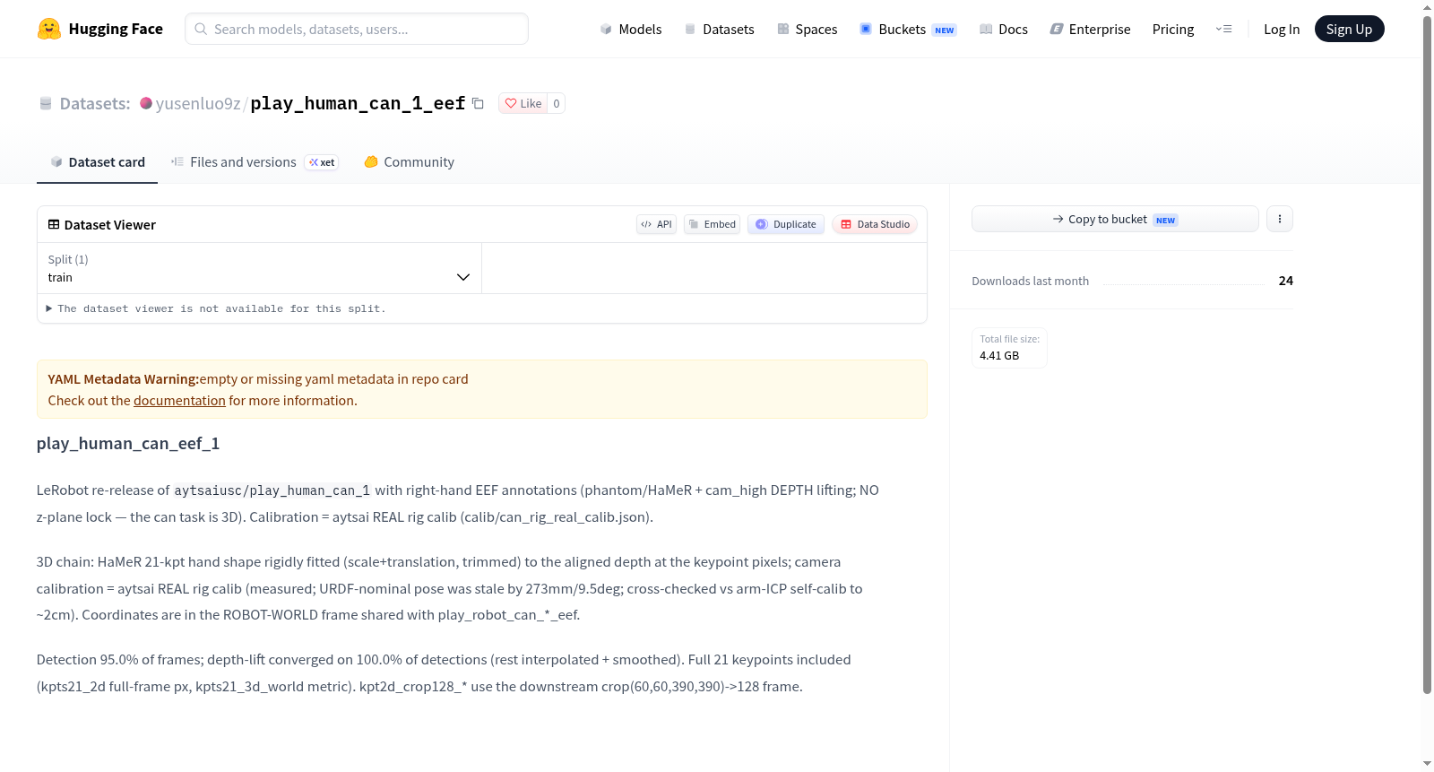Click the Dataset Viewer table icon
This screenshot has width=1434, height=772.
(54, 224)
